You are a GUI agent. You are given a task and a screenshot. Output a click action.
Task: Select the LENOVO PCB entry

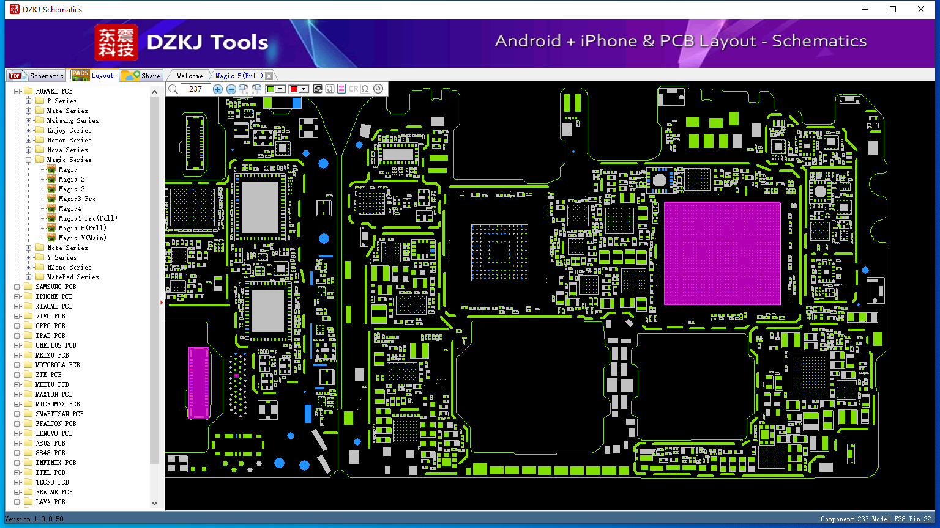(54, 433)
